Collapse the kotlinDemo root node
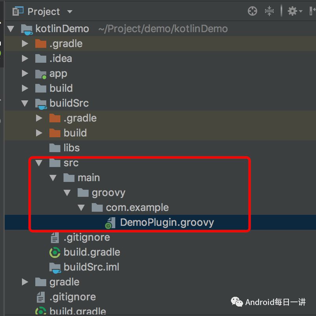This screenshot has width=316, height=316. [x=11, y=29]
